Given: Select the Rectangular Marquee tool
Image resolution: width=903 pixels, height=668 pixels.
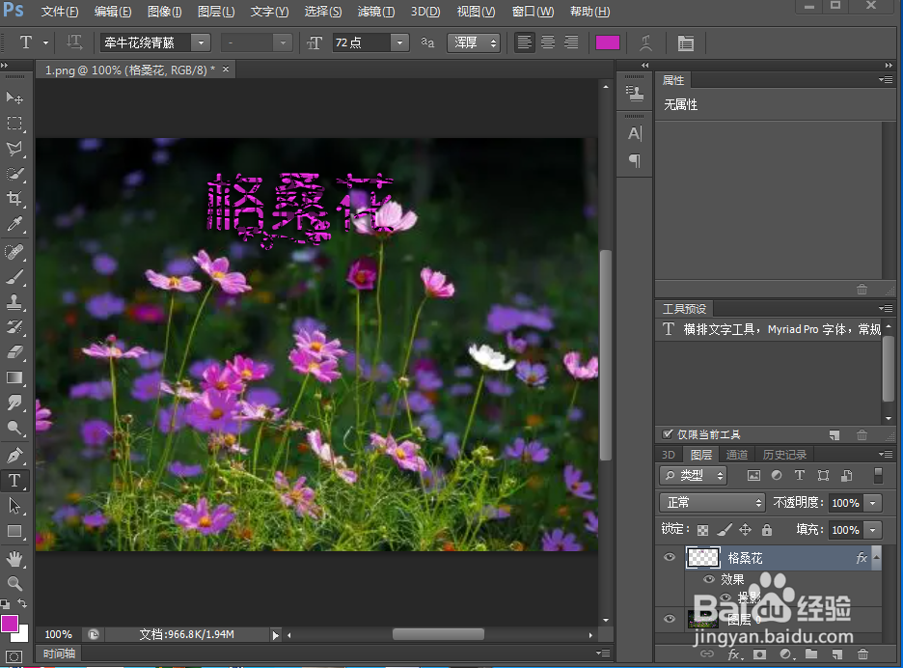Looking at the screenshot, I should click(x=14, y=124).
